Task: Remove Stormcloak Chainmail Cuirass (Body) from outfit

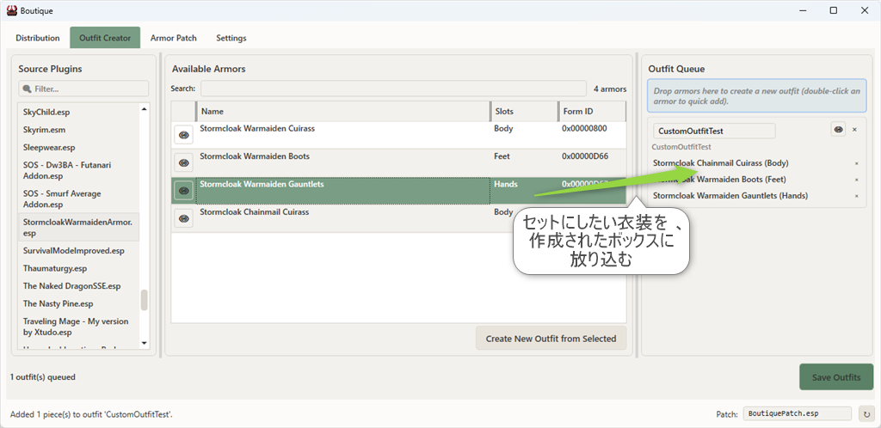Action: tap(856, 163)
